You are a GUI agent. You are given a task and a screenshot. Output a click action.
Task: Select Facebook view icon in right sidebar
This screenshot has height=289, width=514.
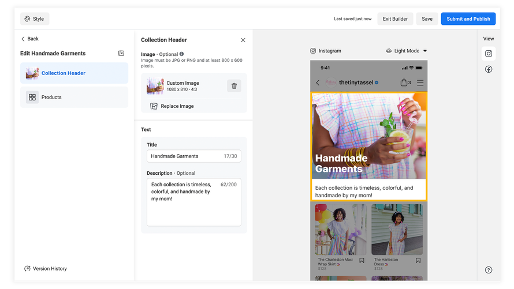[x=489, y=69]
